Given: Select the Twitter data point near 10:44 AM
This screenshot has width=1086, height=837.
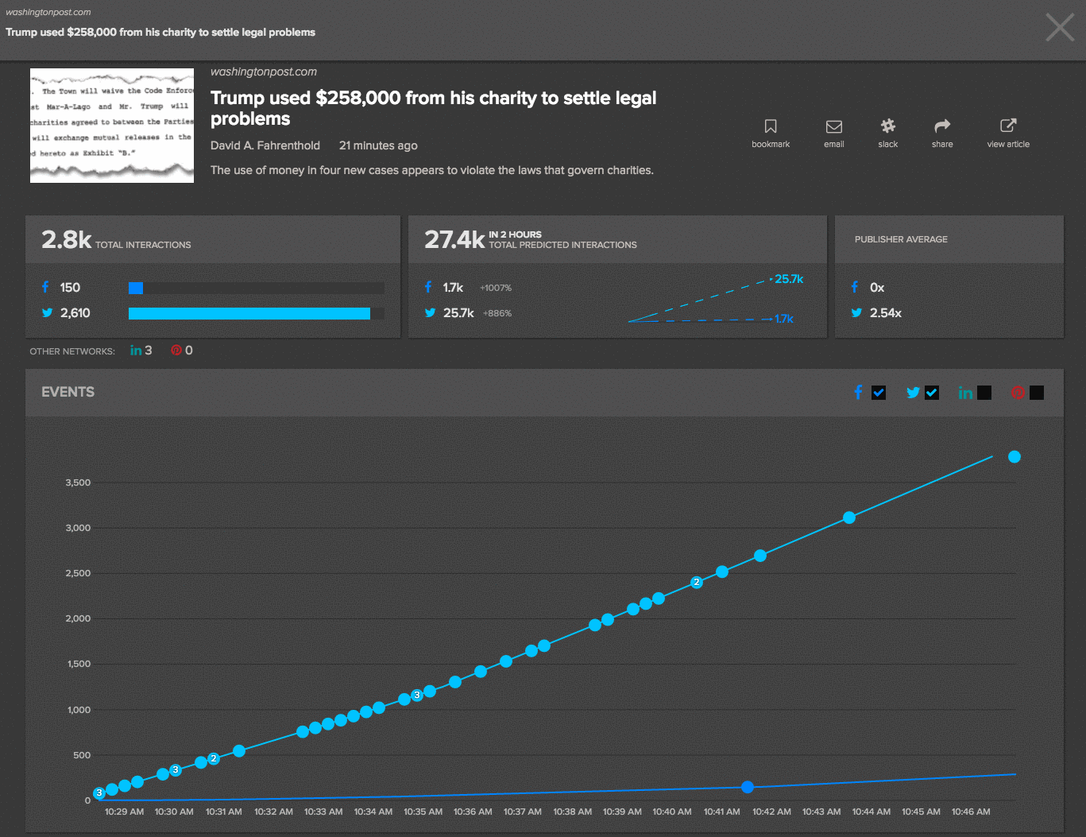Looking at the screenshot, I should click(x=849, y=517).
